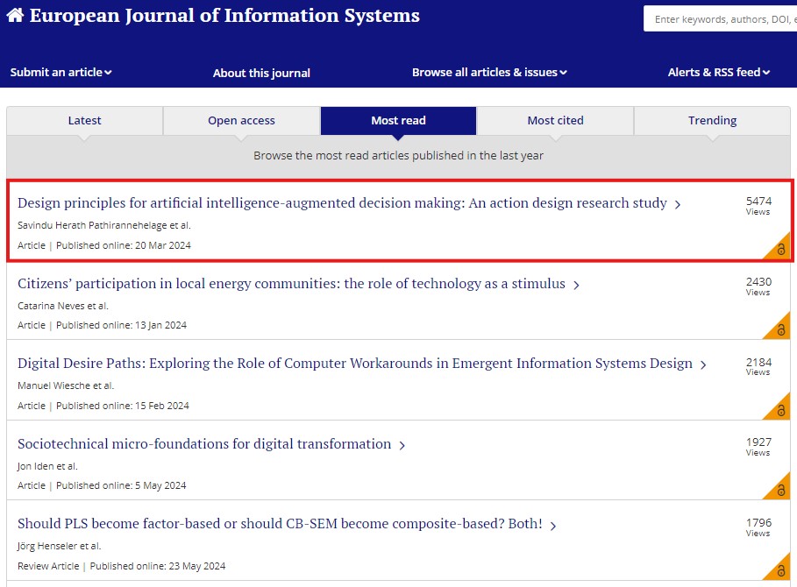
Task: Open Citizens' participation in local energy communities article
Action: 291,283
